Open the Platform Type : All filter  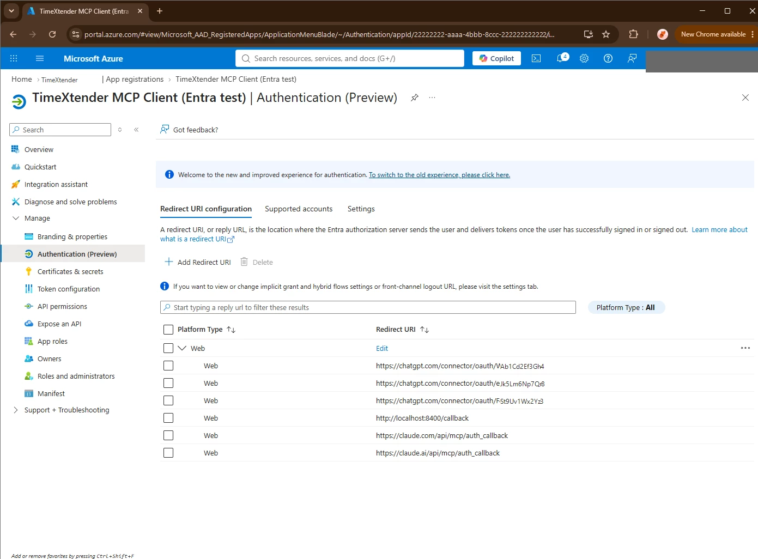click(x=626, y=307)
